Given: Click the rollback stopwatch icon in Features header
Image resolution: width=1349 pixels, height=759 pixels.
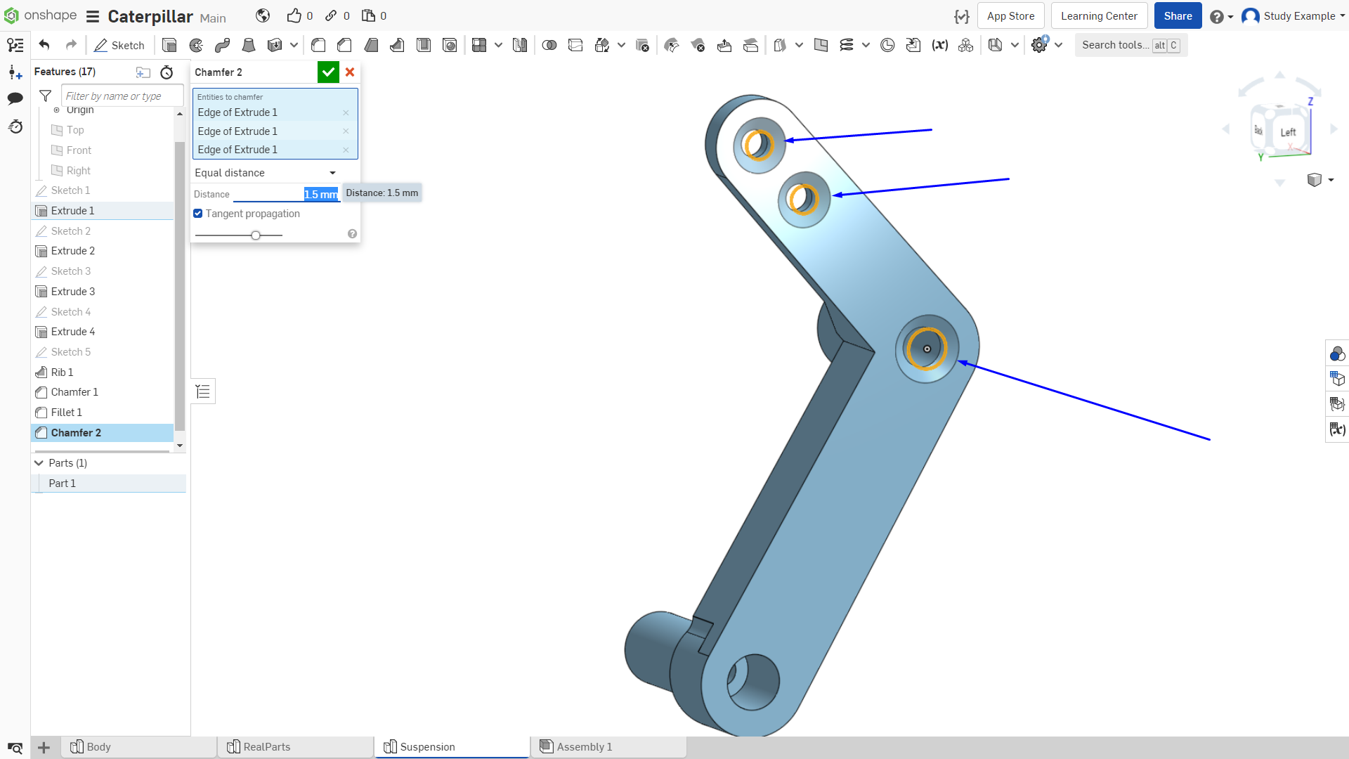Looking at the screenshot, I should point(167,72).
